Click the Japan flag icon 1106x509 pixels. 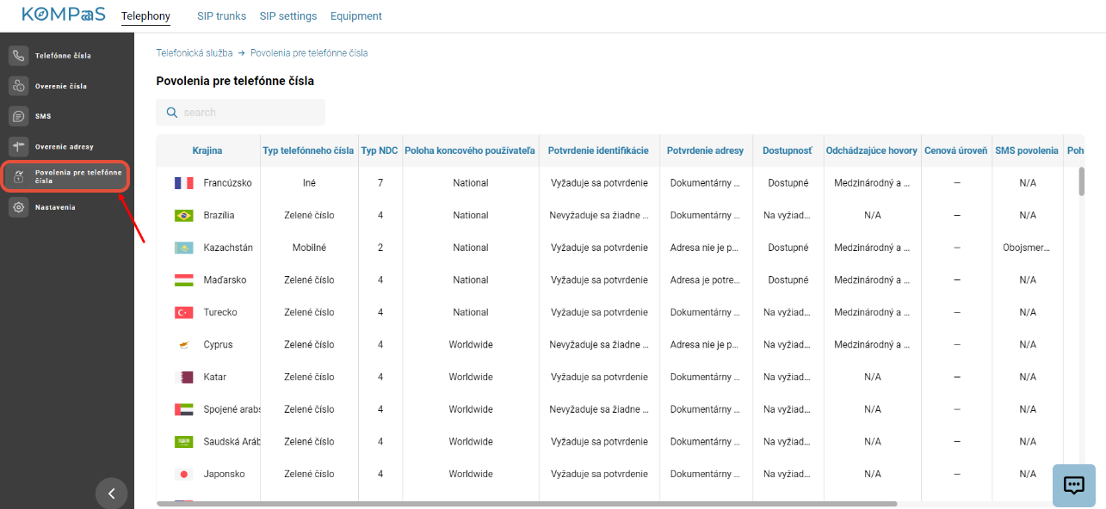[183, 474]
